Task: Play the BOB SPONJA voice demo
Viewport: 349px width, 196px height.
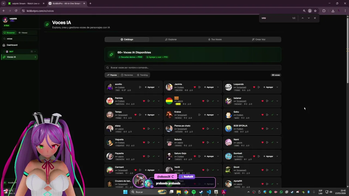Action: (x=267, y=128)
